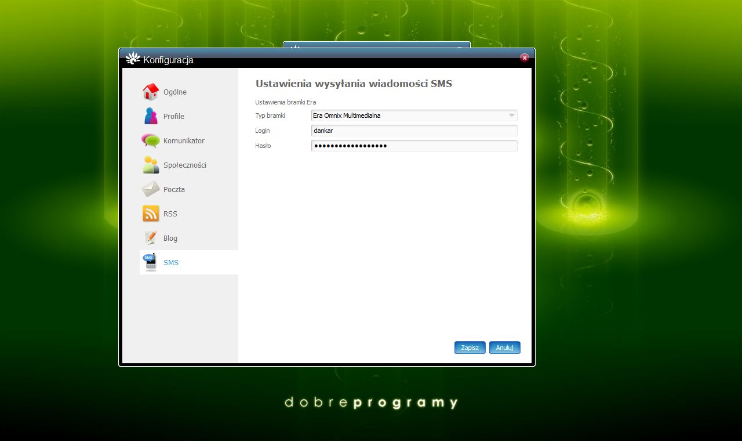This screenshot has width=742, height=441.
Task: Select the SMS section label
Action: [171, 263]
